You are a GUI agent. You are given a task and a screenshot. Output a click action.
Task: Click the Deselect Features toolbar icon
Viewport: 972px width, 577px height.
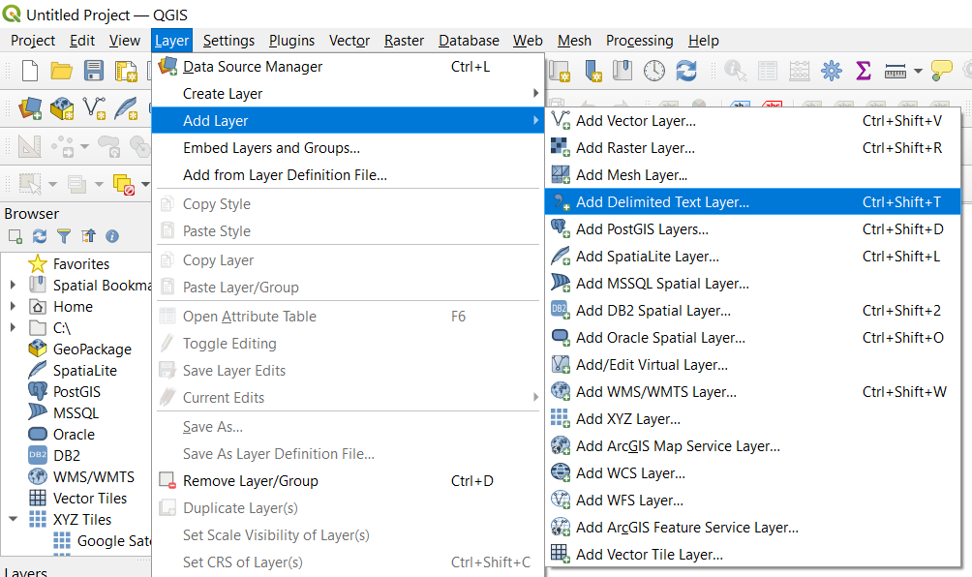(x=125, y=184)
